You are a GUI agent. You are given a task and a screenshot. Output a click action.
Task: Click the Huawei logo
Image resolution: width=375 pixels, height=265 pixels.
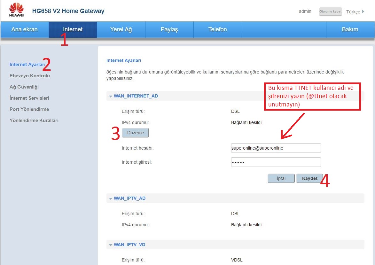[16, 10]
